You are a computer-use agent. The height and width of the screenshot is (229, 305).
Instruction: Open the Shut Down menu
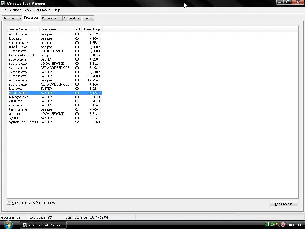42,10
